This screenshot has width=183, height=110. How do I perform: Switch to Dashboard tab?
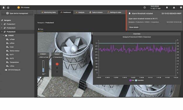click(66, 12)
